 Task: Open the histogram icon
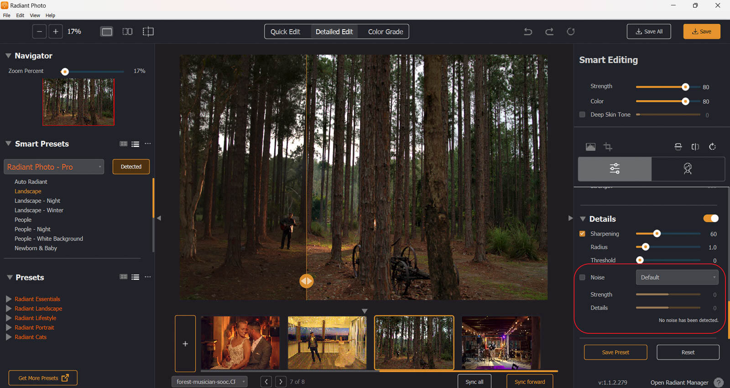click(x=590, y=147)
